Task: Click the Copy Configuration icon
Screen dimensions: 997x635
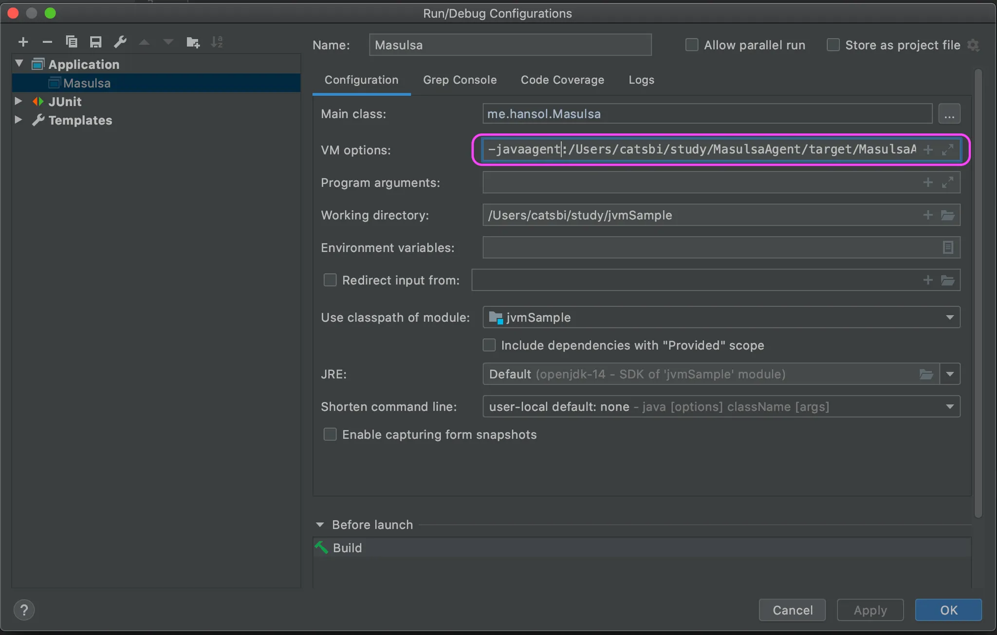Action: point(72,42)
